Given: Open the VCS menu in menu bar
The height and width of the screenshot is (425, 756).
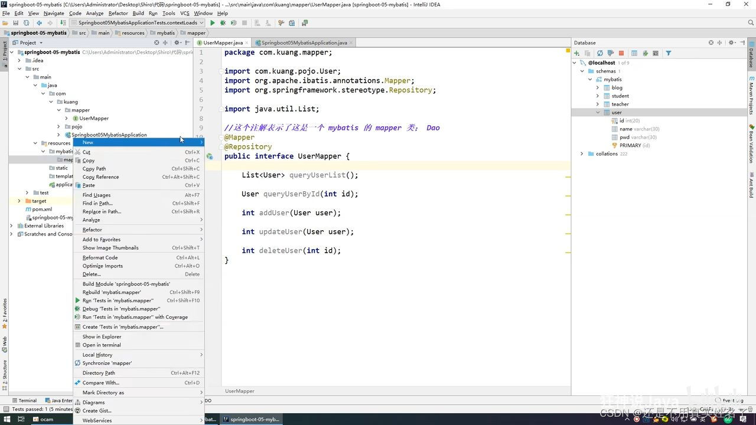Looking at the screenshot, I should click(x=185, y=13).
